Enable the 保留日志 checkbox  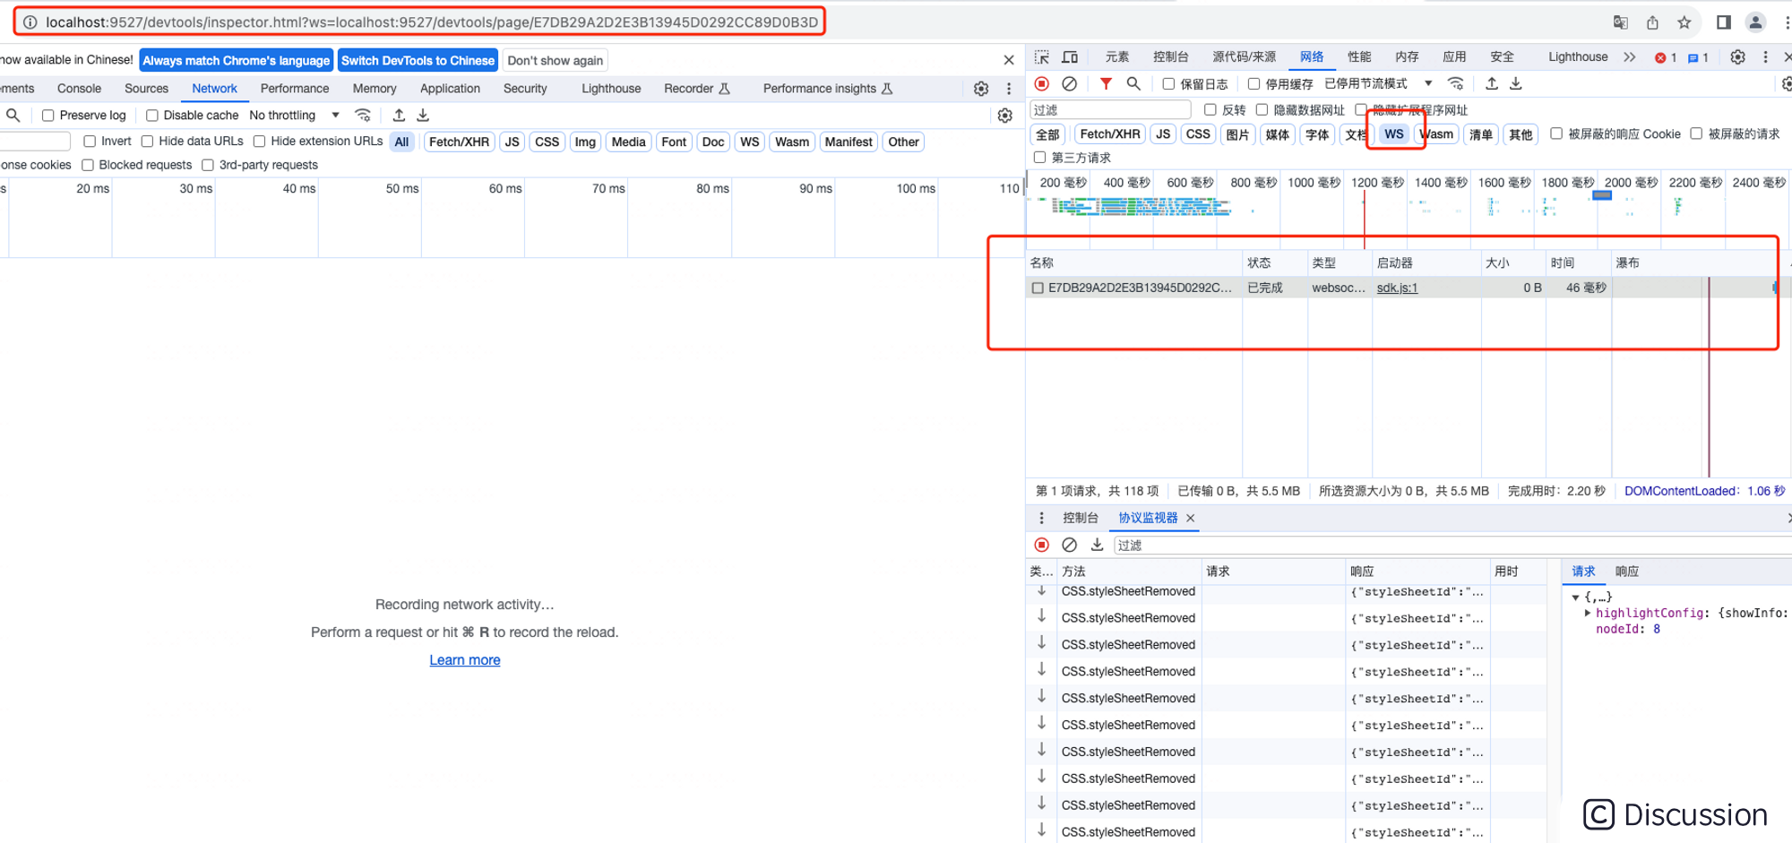point(1168,83)
